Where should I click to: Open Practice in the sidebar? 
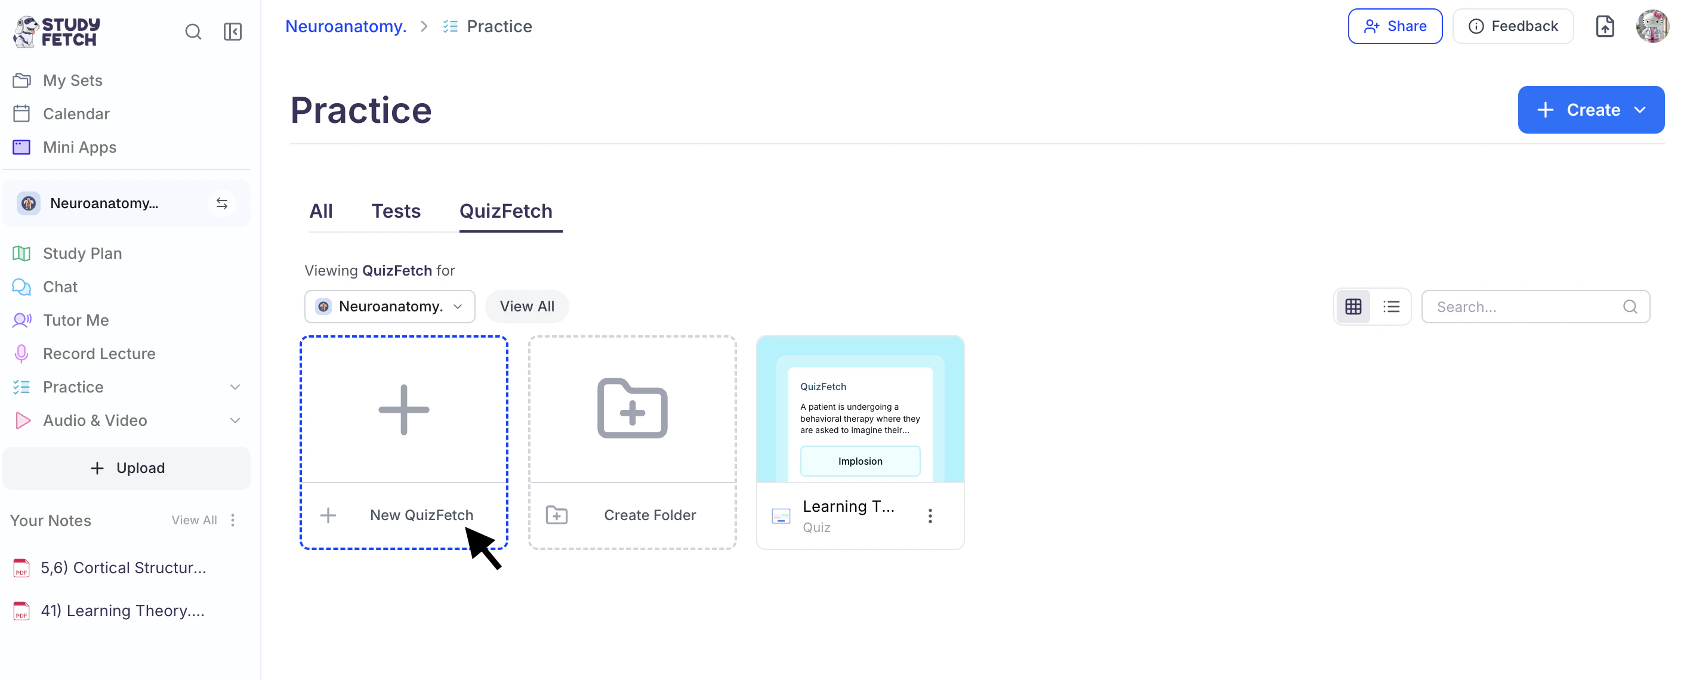click(73, 387)
